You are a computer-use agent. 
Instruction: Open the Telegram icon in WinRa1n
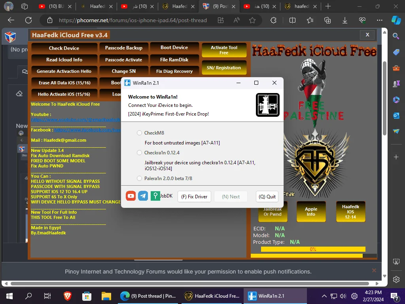click(143, 196)
